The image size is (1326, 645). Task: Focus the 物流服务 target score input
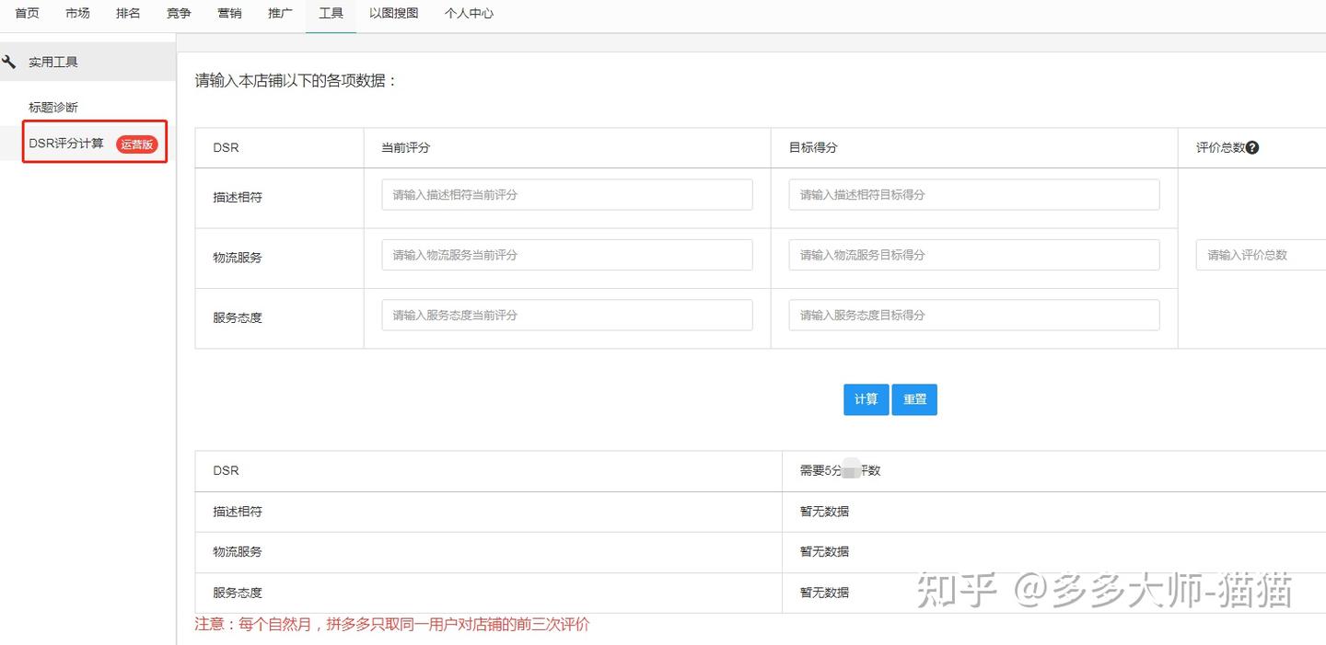(x=974, y=255)
